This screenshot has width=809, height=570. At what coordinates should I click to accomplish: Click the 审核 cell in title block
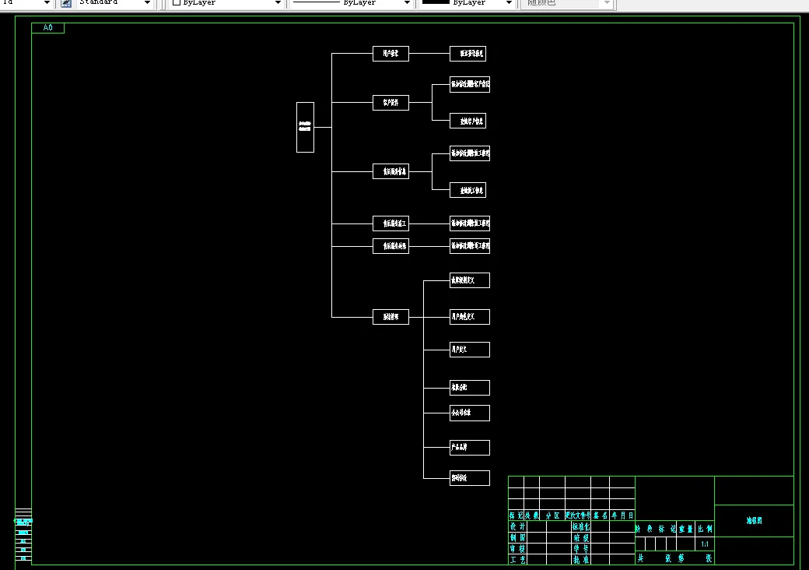[517, 549]
